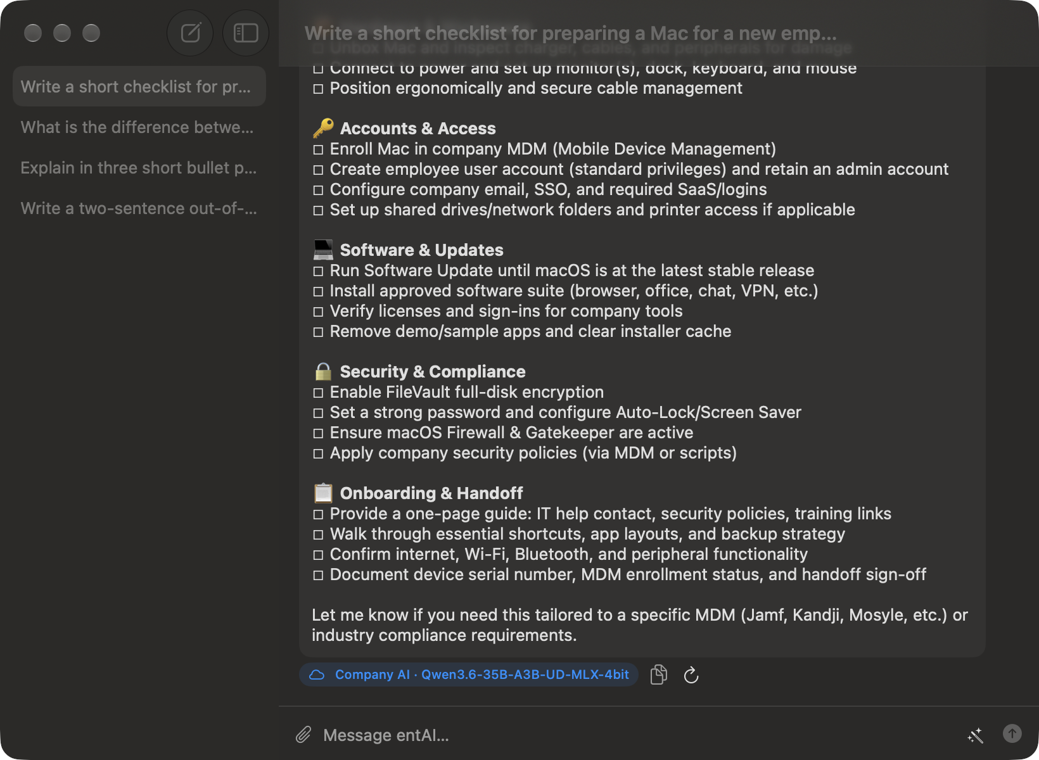This screenshot has width=1039, height=760.
Task: Click 'Ensure macOS Firewall & Gatekeeper' line
Action: point(504,433)
